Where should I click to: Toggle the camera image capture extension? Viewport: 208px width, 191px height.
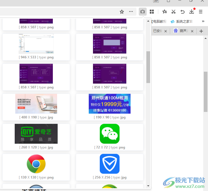point(143,12)
